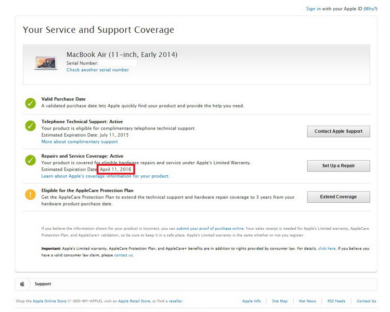Viewport: 390px width, 312px height.
Task: Click green checkmark beside Valid Purchase Date
Action: coord(31,102)
